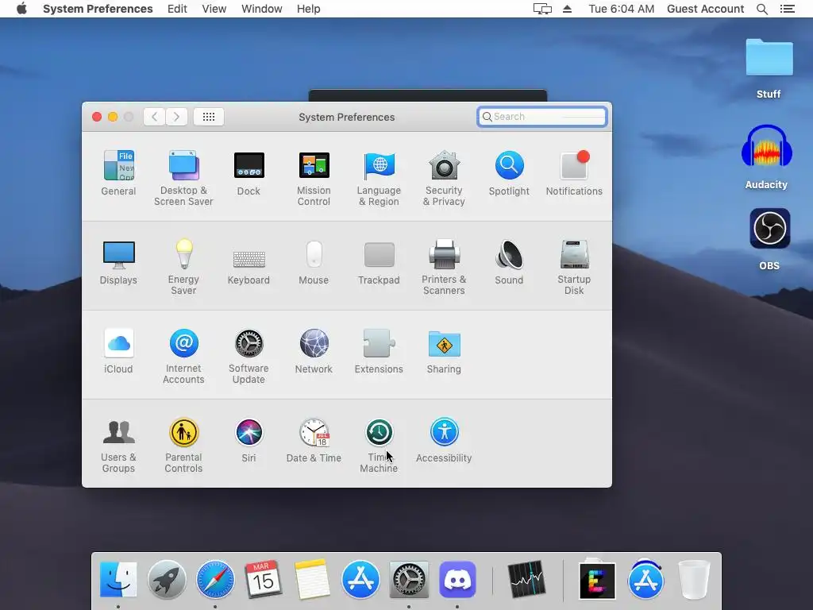Click the forward navigation arrow button
This screenshot has width=813, height=610.
click(176, 117)
